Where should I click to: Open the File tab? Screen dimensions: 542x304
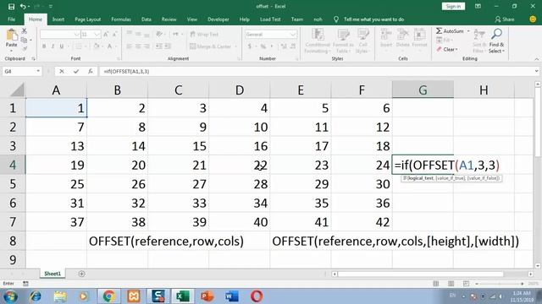coord(11,19)
